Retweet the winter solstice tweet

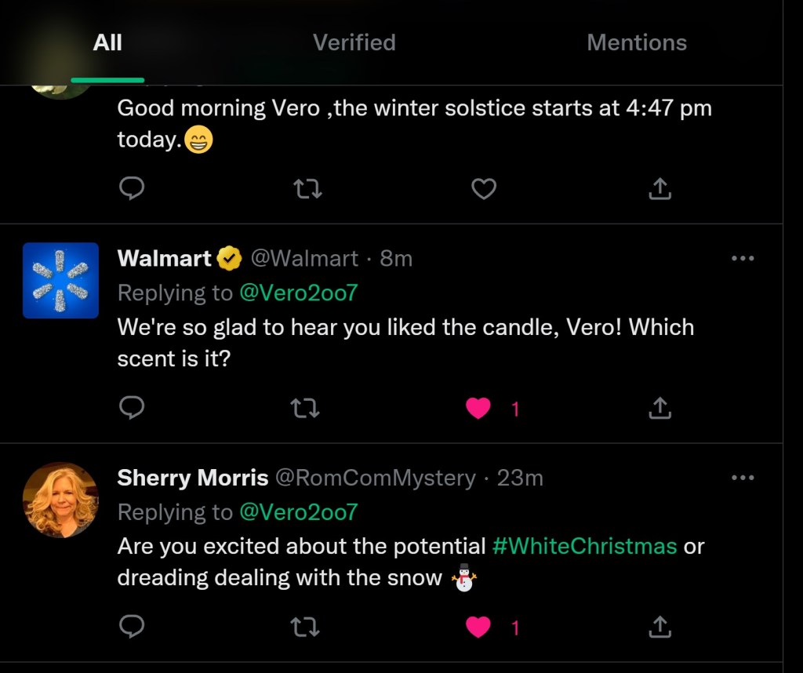point(307,188)
